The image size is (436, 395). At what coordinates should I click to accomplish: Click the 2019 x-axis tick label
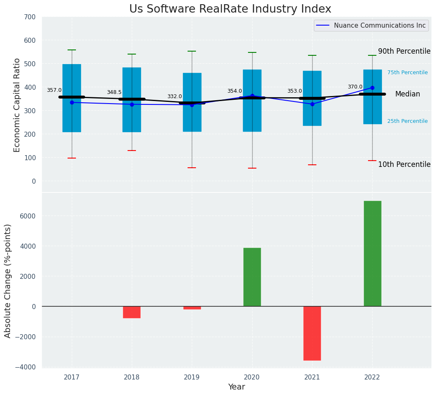point(192,377)
